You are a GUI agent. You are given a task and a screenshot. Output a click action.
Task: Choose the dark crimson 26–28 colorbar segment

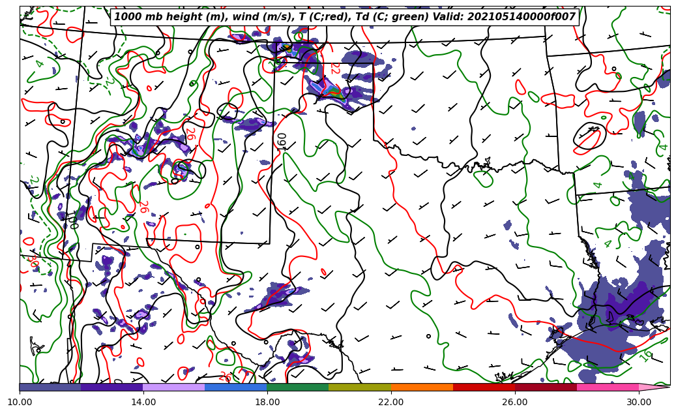pyautogui.click(x=546, y=387)
